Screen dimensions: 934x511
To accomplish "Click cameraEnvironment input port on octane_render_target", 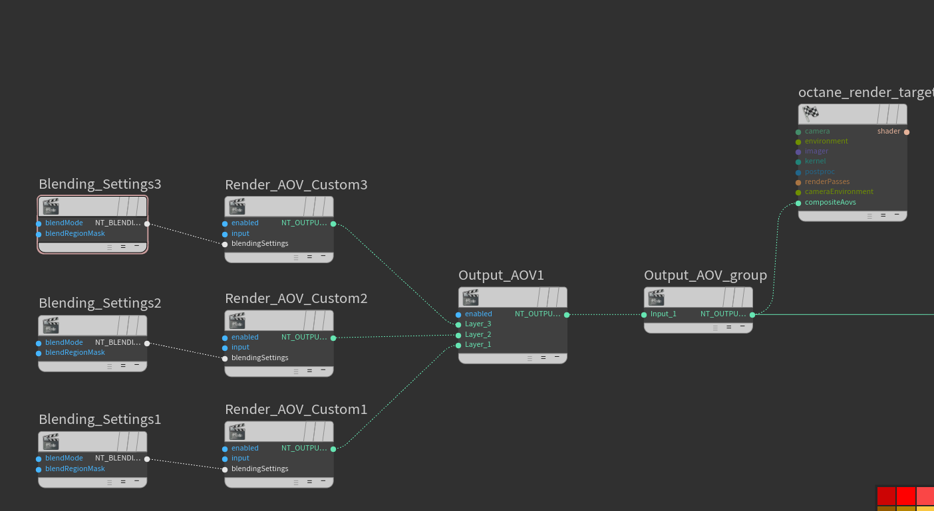I will pyautogui.click(x=798, y=193).
